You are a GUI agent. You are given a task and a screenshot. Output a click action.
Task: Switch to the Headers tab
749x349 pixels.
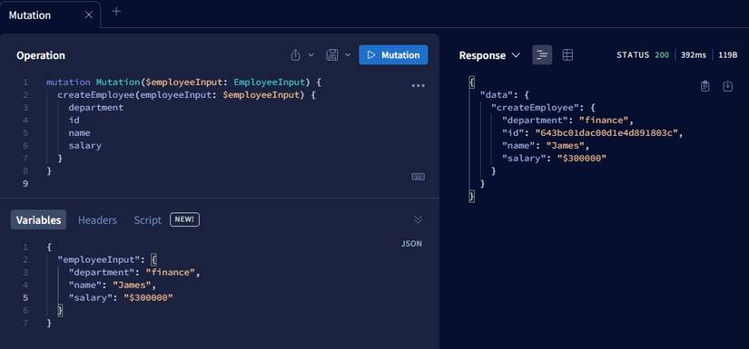coord(97,219)
